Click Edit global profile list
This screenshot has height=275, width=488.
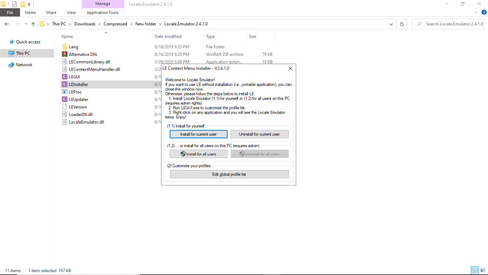click(x=230, y=174)
